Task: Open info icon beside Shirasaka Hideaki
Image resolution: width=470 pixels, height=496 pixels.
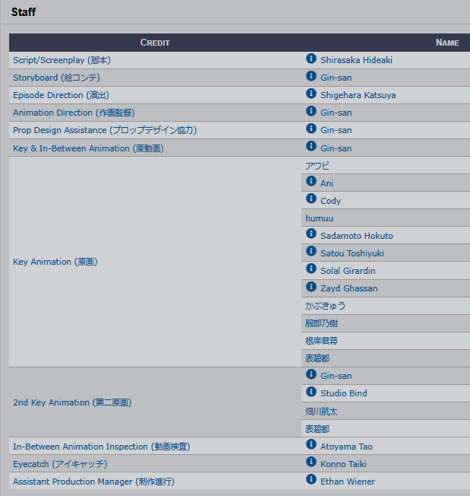Action: (311, 59)
